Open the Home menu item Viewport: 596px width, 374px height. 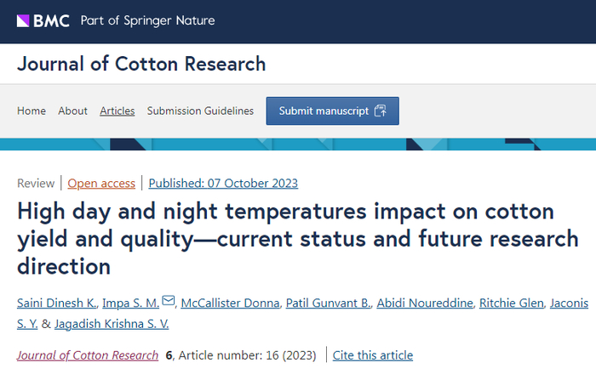click(32, 110)
